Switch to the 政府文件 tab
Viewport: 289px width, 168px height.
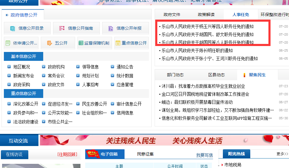tap(172, 15)
